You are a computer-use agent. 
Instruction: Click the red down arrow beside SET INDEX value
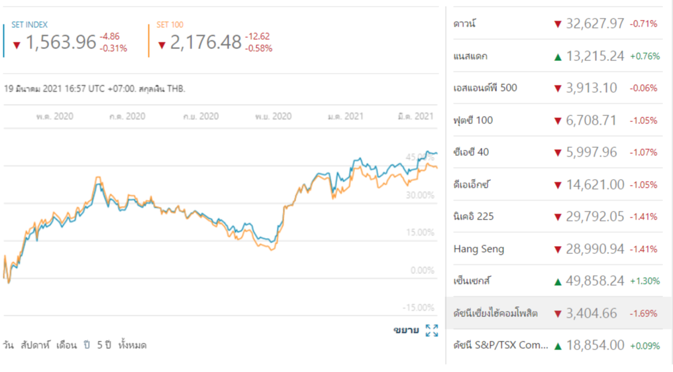(17, 45)
